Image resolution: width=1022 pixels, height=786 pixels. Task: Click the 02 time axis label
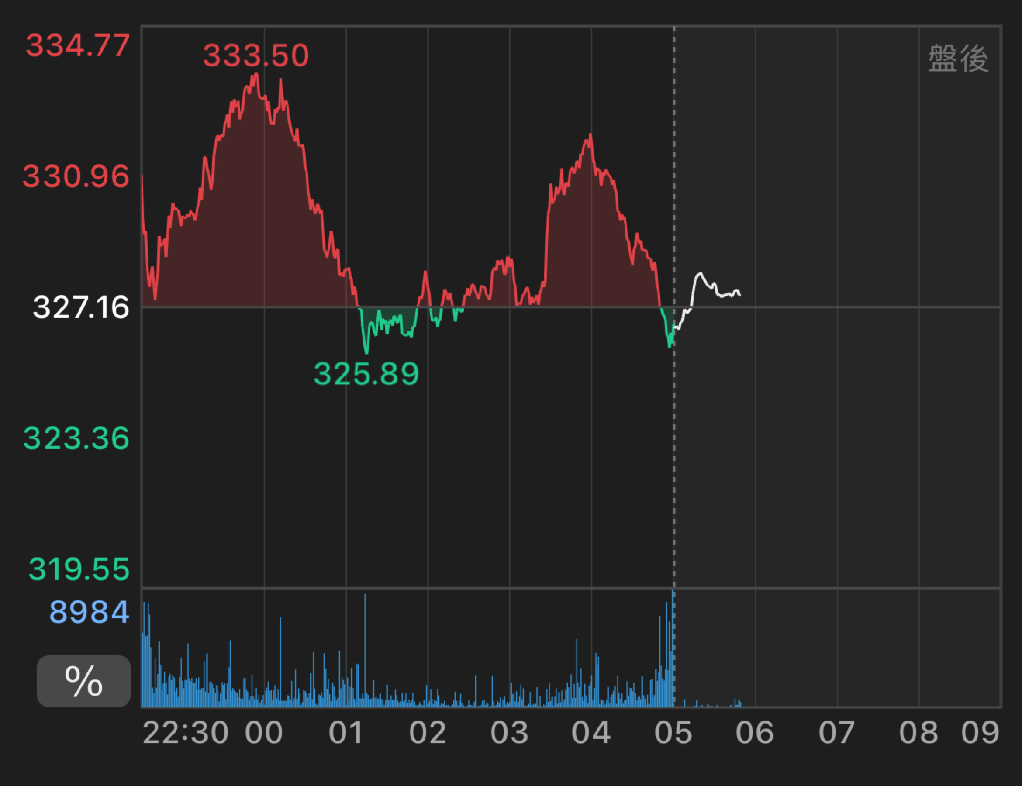428,733
